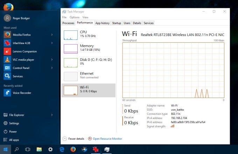Launch IrfanView 4.38 from Start menu

pyautogui.click(x=28, y=43)
